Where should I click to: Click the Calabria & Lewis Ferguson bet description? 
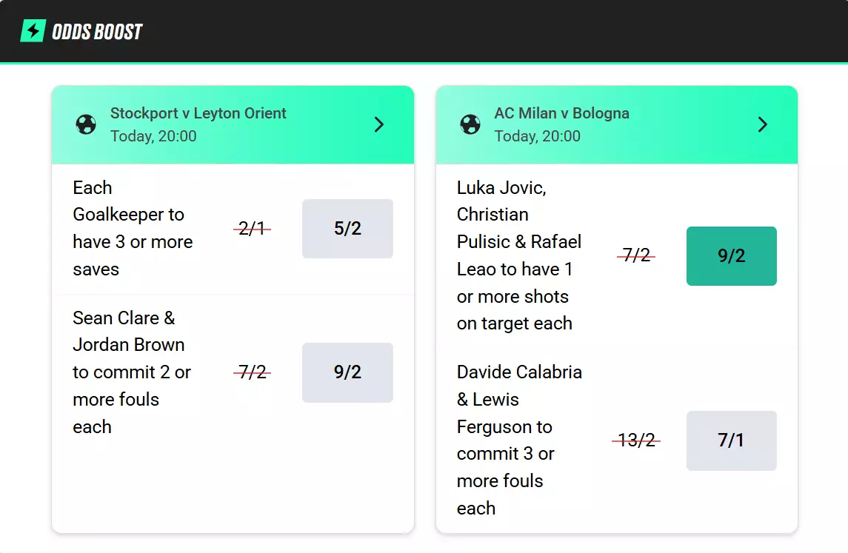[x=518, y=440]
